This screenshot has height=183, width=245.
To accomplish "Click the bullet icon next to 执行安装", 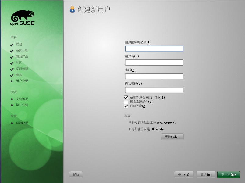I will tap(12, 105).
